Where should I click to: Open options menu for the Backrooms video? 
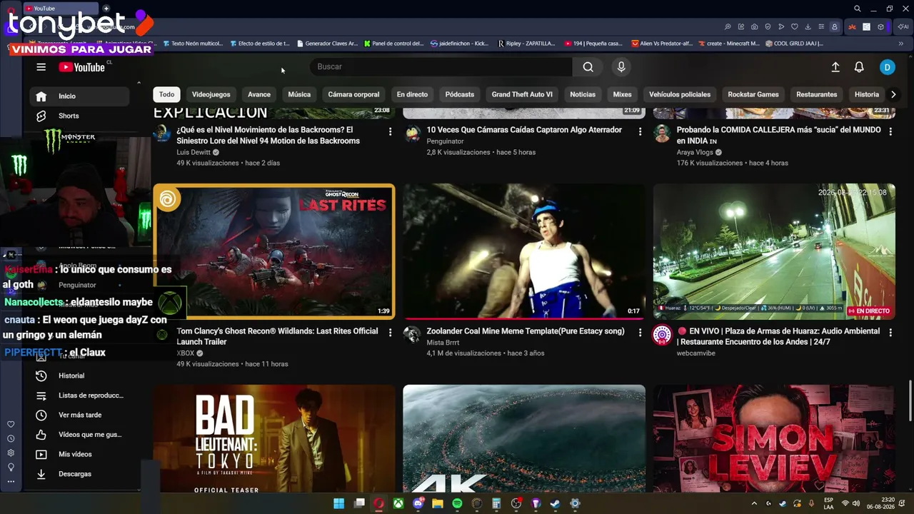[390, 131]
